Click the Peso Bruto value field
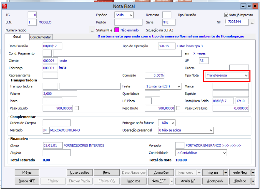 [x=160, y=108]
